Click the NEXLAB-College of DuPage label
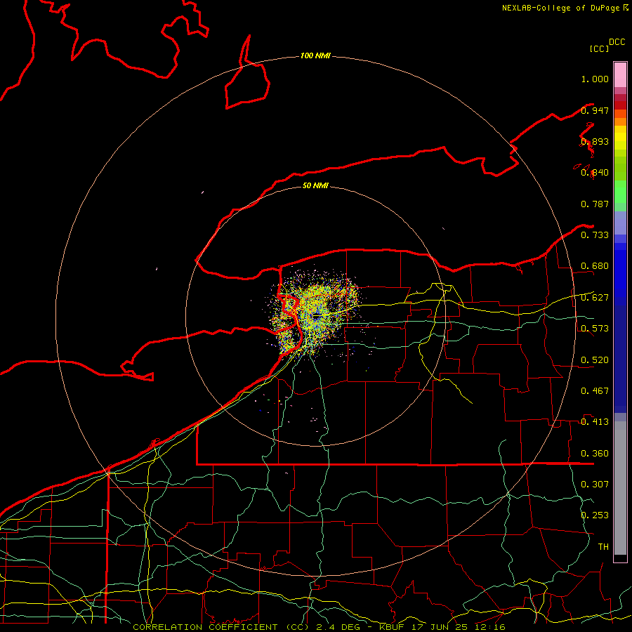This screenshot has height=632, width=632. (560, 8)
